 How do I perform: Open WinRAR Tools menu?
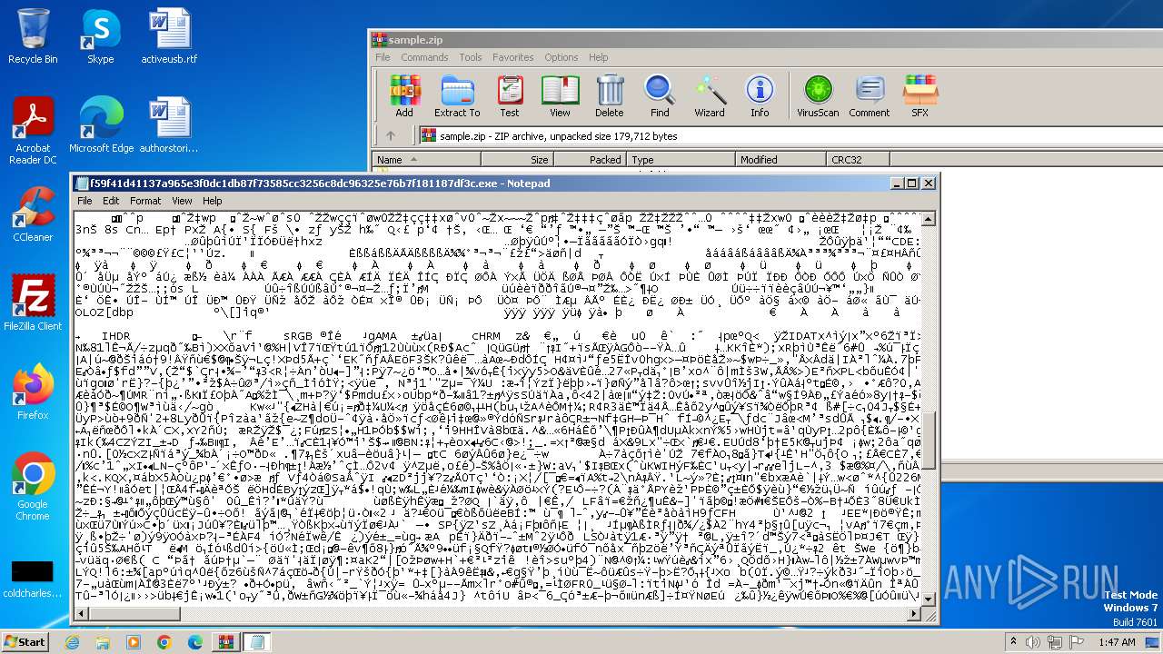[471, 57]
